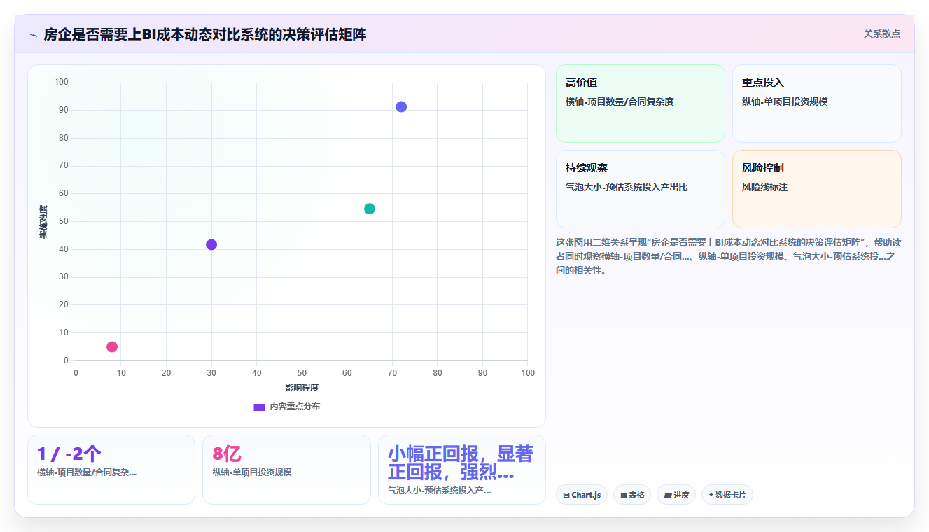This screenshot has height=532, width=929.
Task: Open the 高价值 quadrant card
Action: [x=641, y=104]
